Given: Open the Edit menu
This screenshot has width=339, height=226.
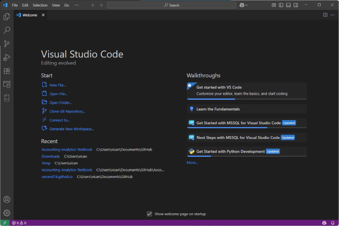Looking at the screenshot, I should pyautogui.click(x=25, y=5).
